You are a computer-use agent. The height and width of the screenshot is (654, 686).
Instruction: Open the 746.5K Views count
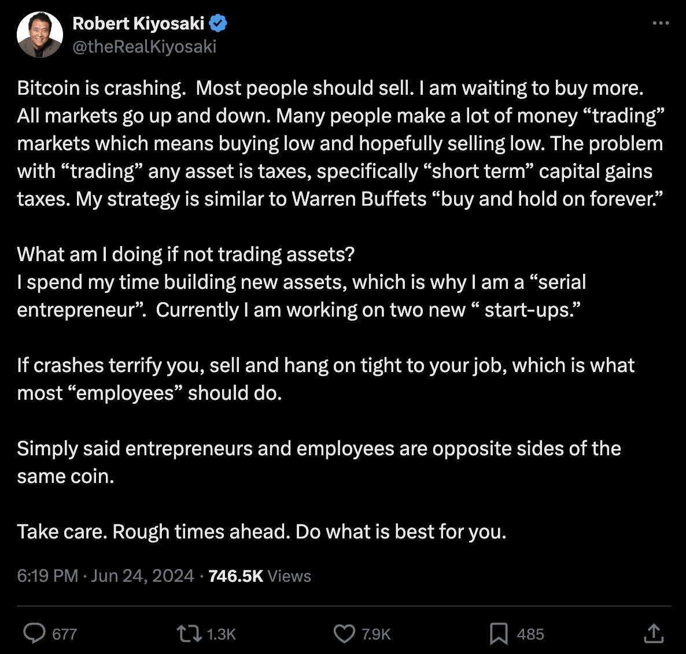259,576
